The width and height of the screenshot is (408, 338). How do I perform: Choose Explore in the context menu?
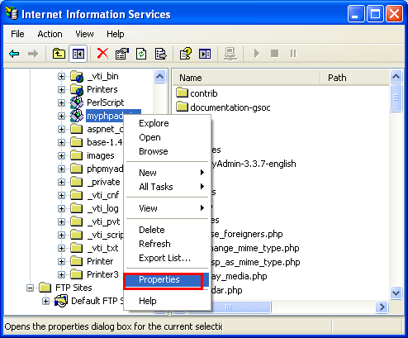168,123
